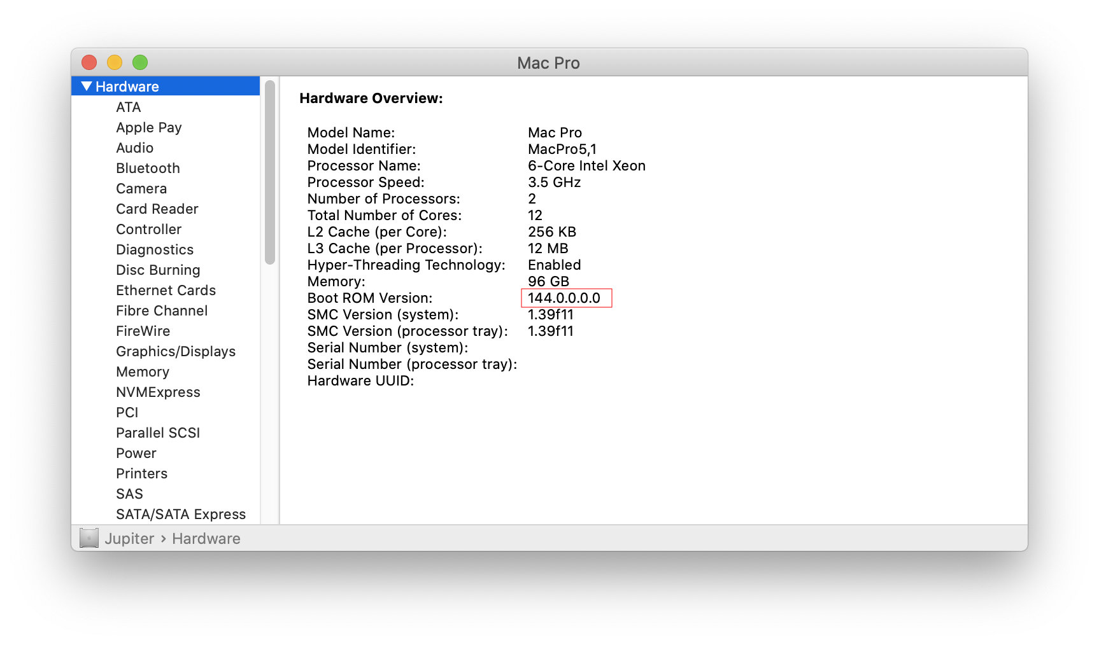The image size is (1099, 645).
Task: Click Hardware in the bottom path bar
Action: tap(206, 539)
